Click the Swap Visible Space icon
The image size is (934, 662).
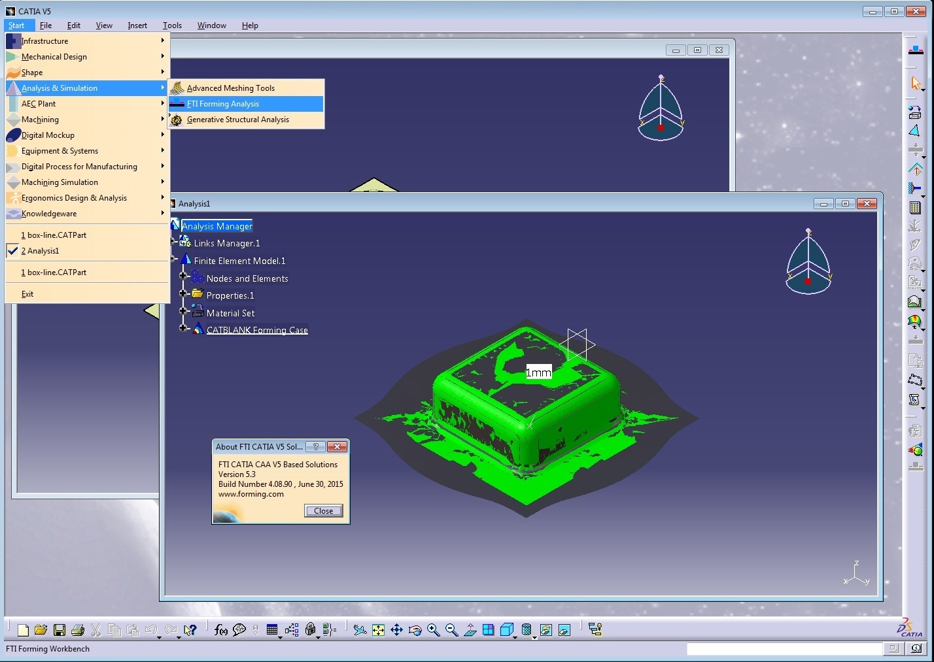point(564,630)
